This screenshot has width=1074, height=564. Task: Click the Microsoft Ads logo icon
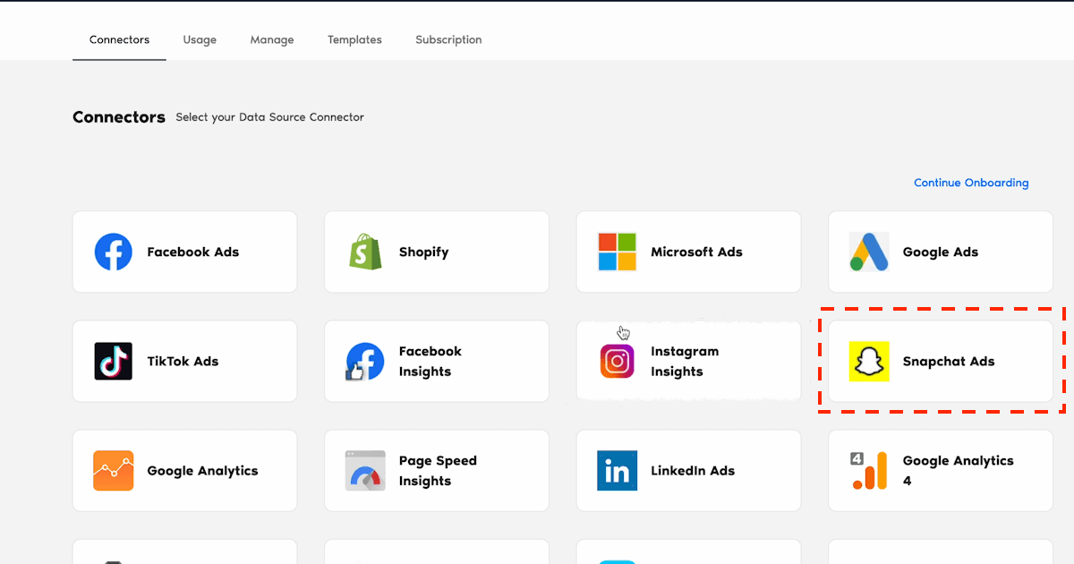pyautogui.click(x=618, y=252)
